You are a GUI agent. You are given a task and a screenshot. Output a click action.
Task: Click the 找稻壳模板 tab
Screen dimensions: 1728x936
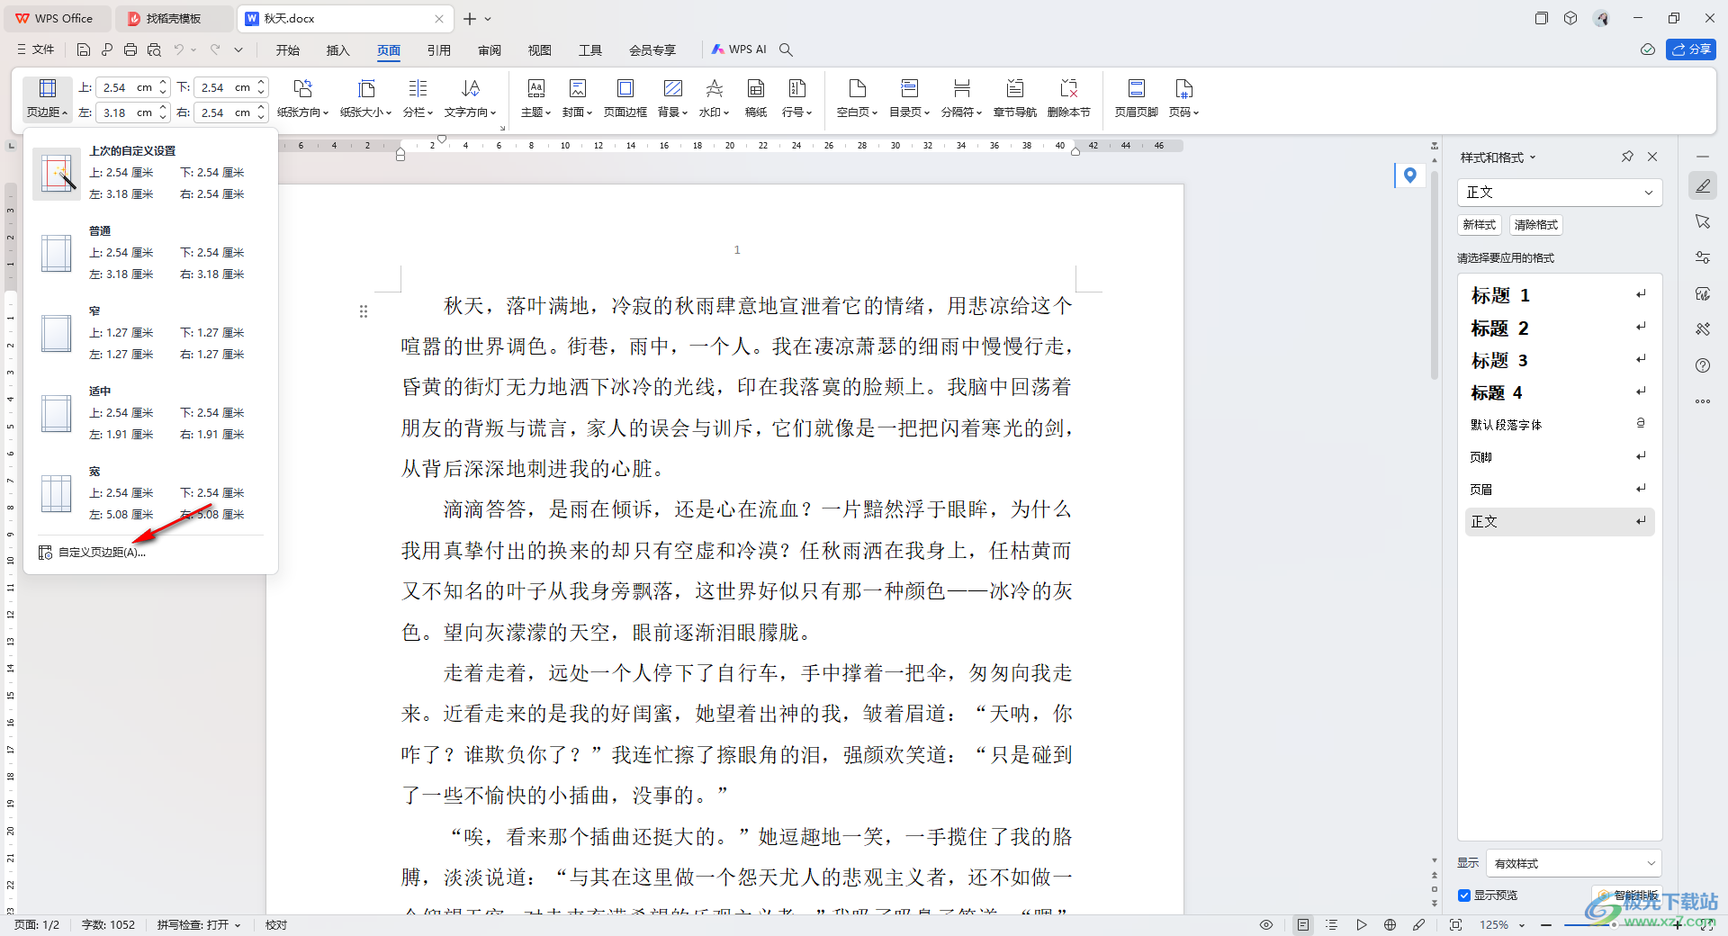pyautogui.click(x=174, y=18)
